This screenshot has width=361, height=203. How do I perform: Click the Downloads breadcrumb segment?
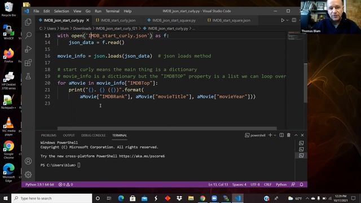click(82, 29)
